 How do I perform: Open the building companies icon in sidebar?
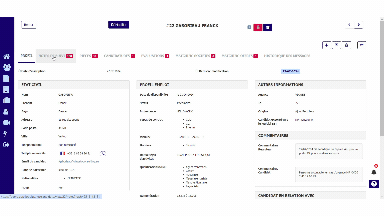click(x=6, y=89)
